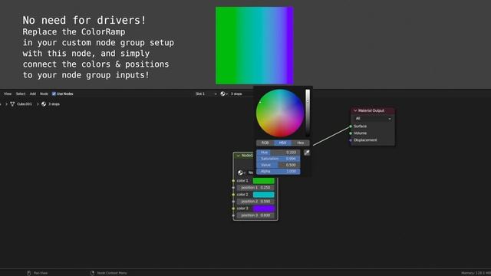Click the rendered gradient preview square
The height and width of the screenshot is (276, 491).
pos(255,46)
